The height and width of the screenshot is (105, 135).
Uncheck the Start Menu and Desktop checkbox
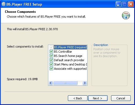[51, 64]
